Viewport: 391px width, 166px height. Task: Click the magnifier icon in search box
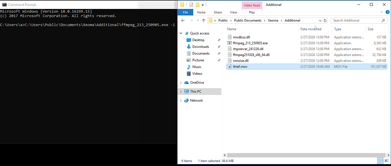coord(383,21)
